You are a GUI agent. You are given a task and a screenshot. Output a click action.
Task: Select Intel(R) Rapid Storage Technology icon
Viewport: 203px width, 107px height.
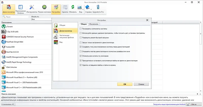[4, 62]
